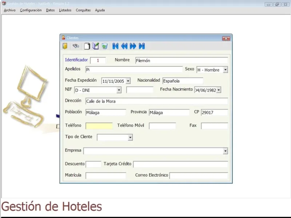
Task: Click the Matrícula field
Action: coord(106,175)
